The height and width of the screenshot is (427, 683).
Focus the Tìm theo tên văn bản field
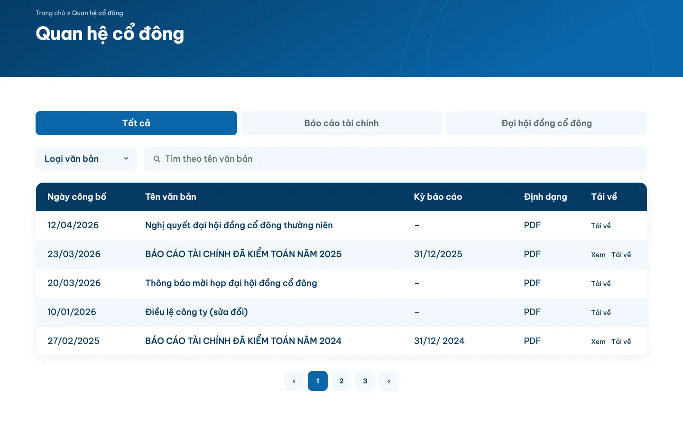(x=396, y=159)
